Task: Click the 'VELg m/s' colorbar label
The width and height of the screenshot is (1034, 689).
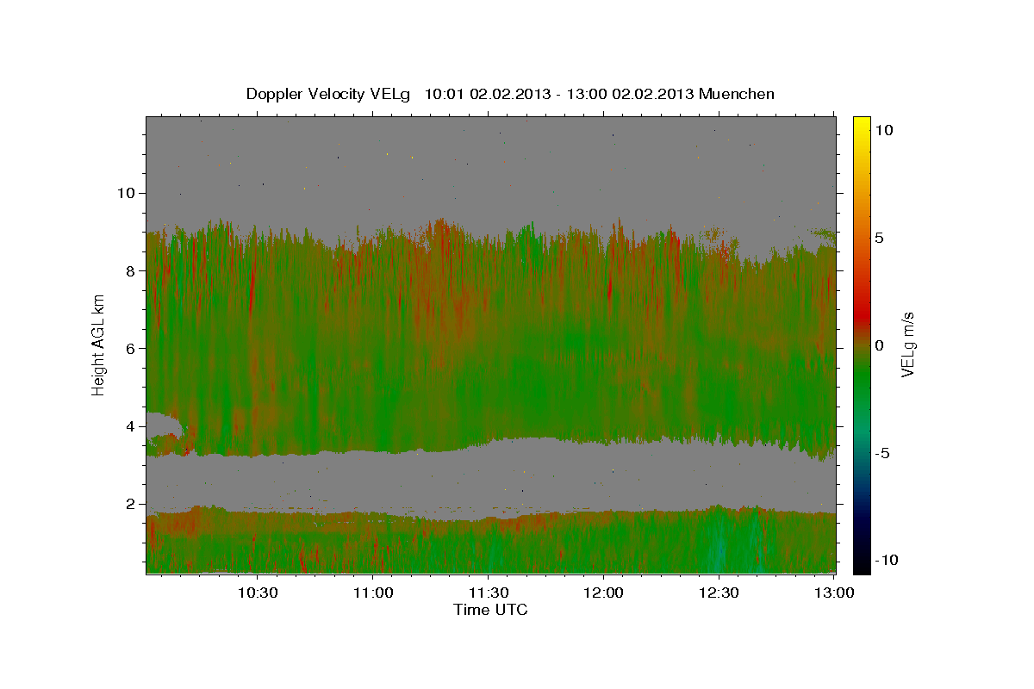Action: (907, 344)
